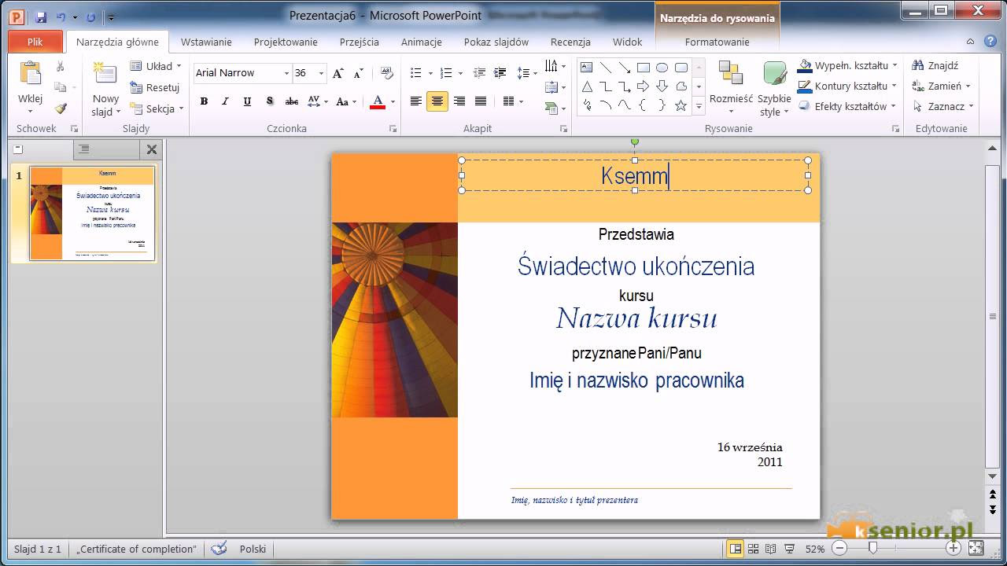Switch to the Animacje tab
This screenshot has height=566, width=1007.
point(422,42)
